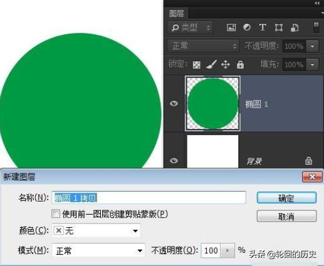Filter layers by smart object type
The width and height of the screenshot is (324, 266).
295,28
